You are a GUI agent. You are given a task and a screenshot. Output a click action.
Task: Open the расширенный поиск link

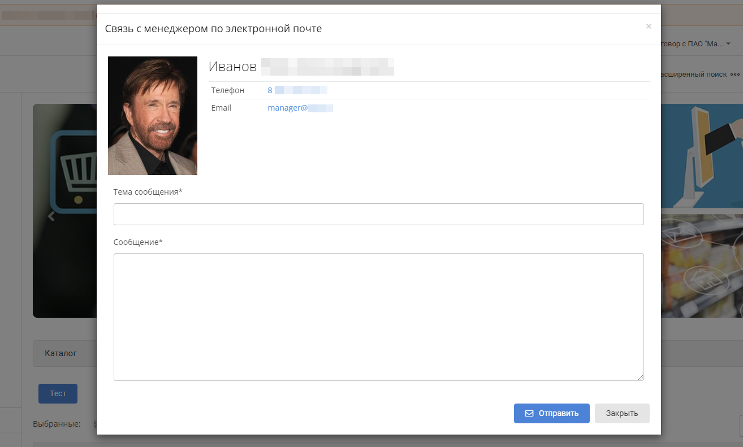click(694, 74)
